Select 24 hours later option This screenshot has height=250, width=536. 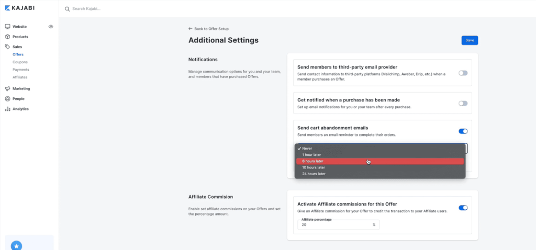pos(380,174)
